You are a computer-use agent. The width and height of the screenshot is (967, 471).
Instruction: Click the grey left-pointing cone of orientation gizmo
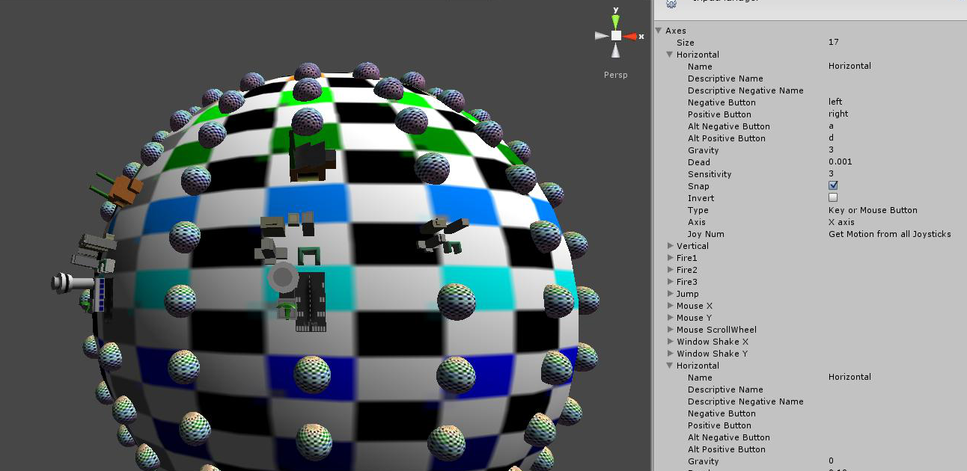click(x=602, y=35)
